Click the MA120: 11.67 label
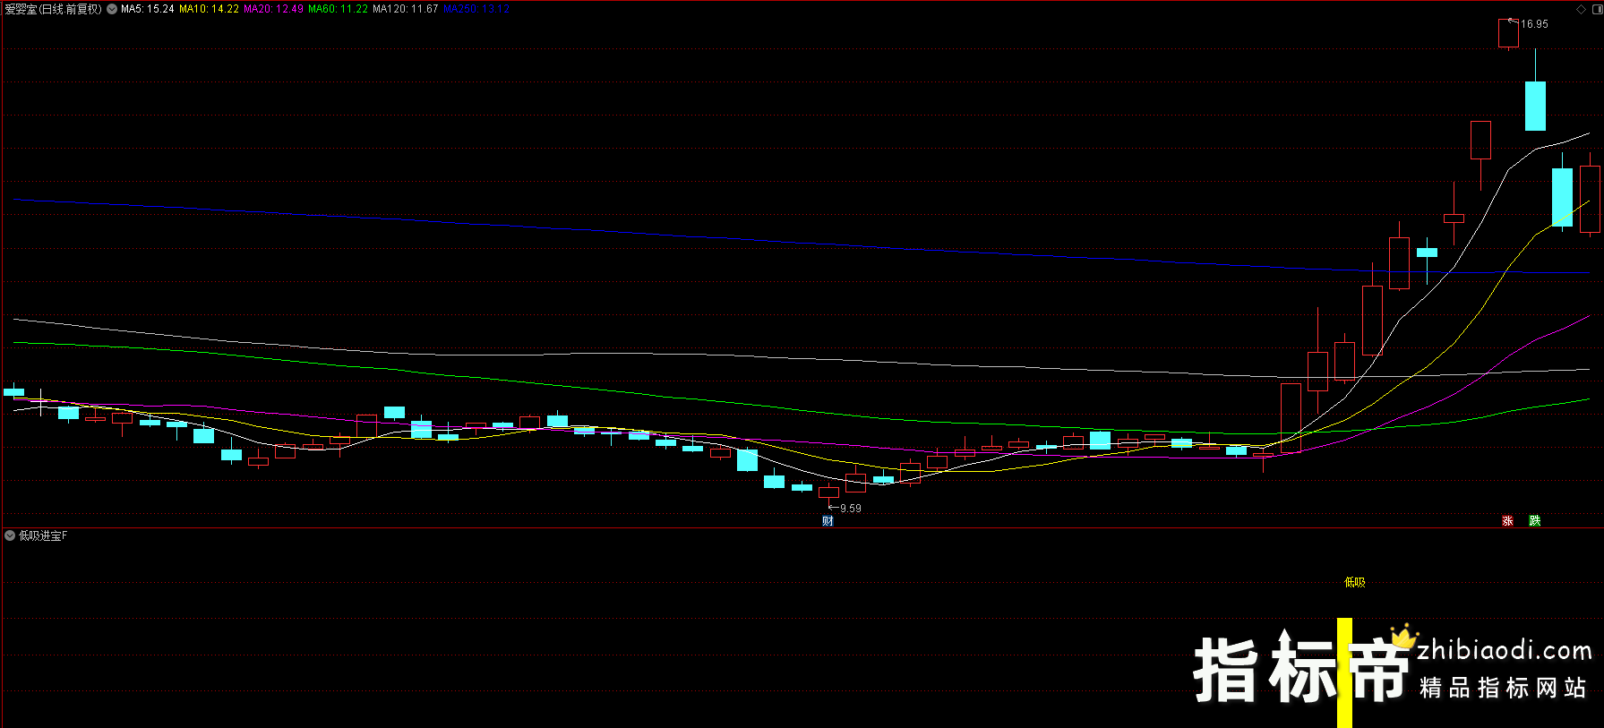The height and width of the screenshot is (728, 1604). click(406, 9)
